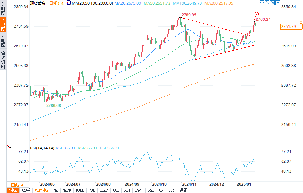Viewport: 303px width, 193px height.
Task: Enable the MACD indicator
Action: (x=67, y=190)
